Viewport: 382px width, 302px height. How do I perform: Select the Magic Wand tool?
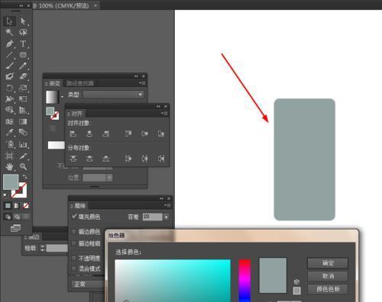(x=9, y=32)
